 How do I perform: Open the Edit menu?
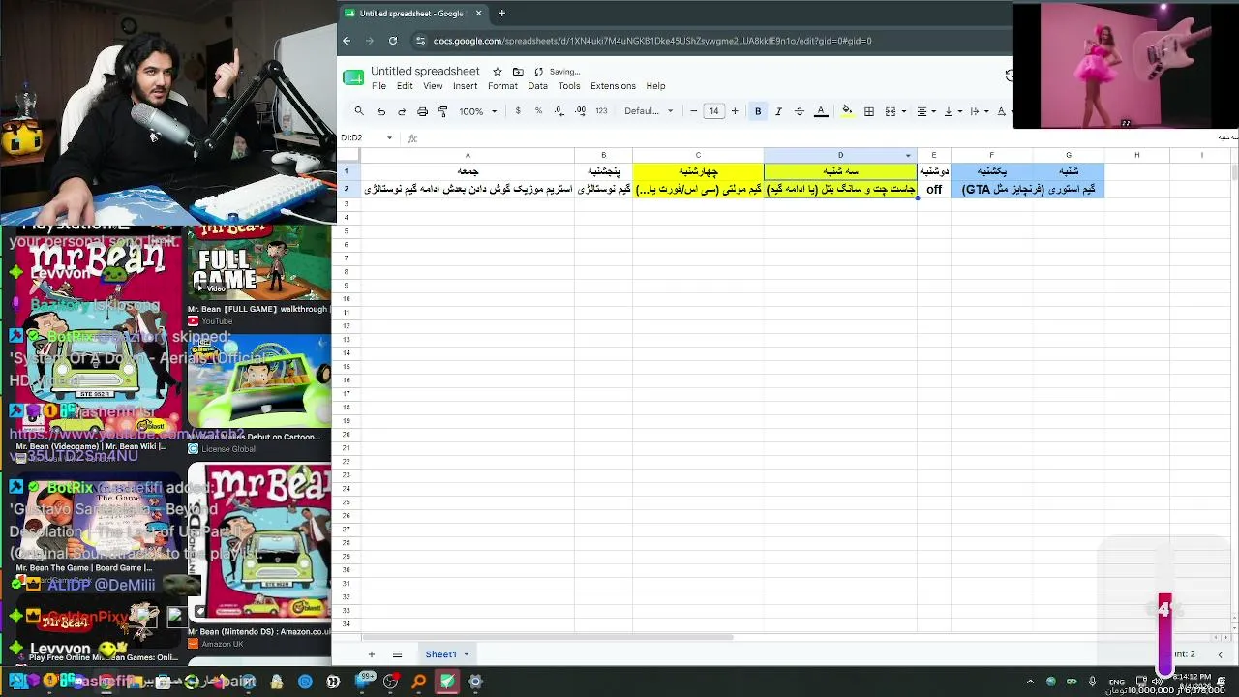coord(405,86)
